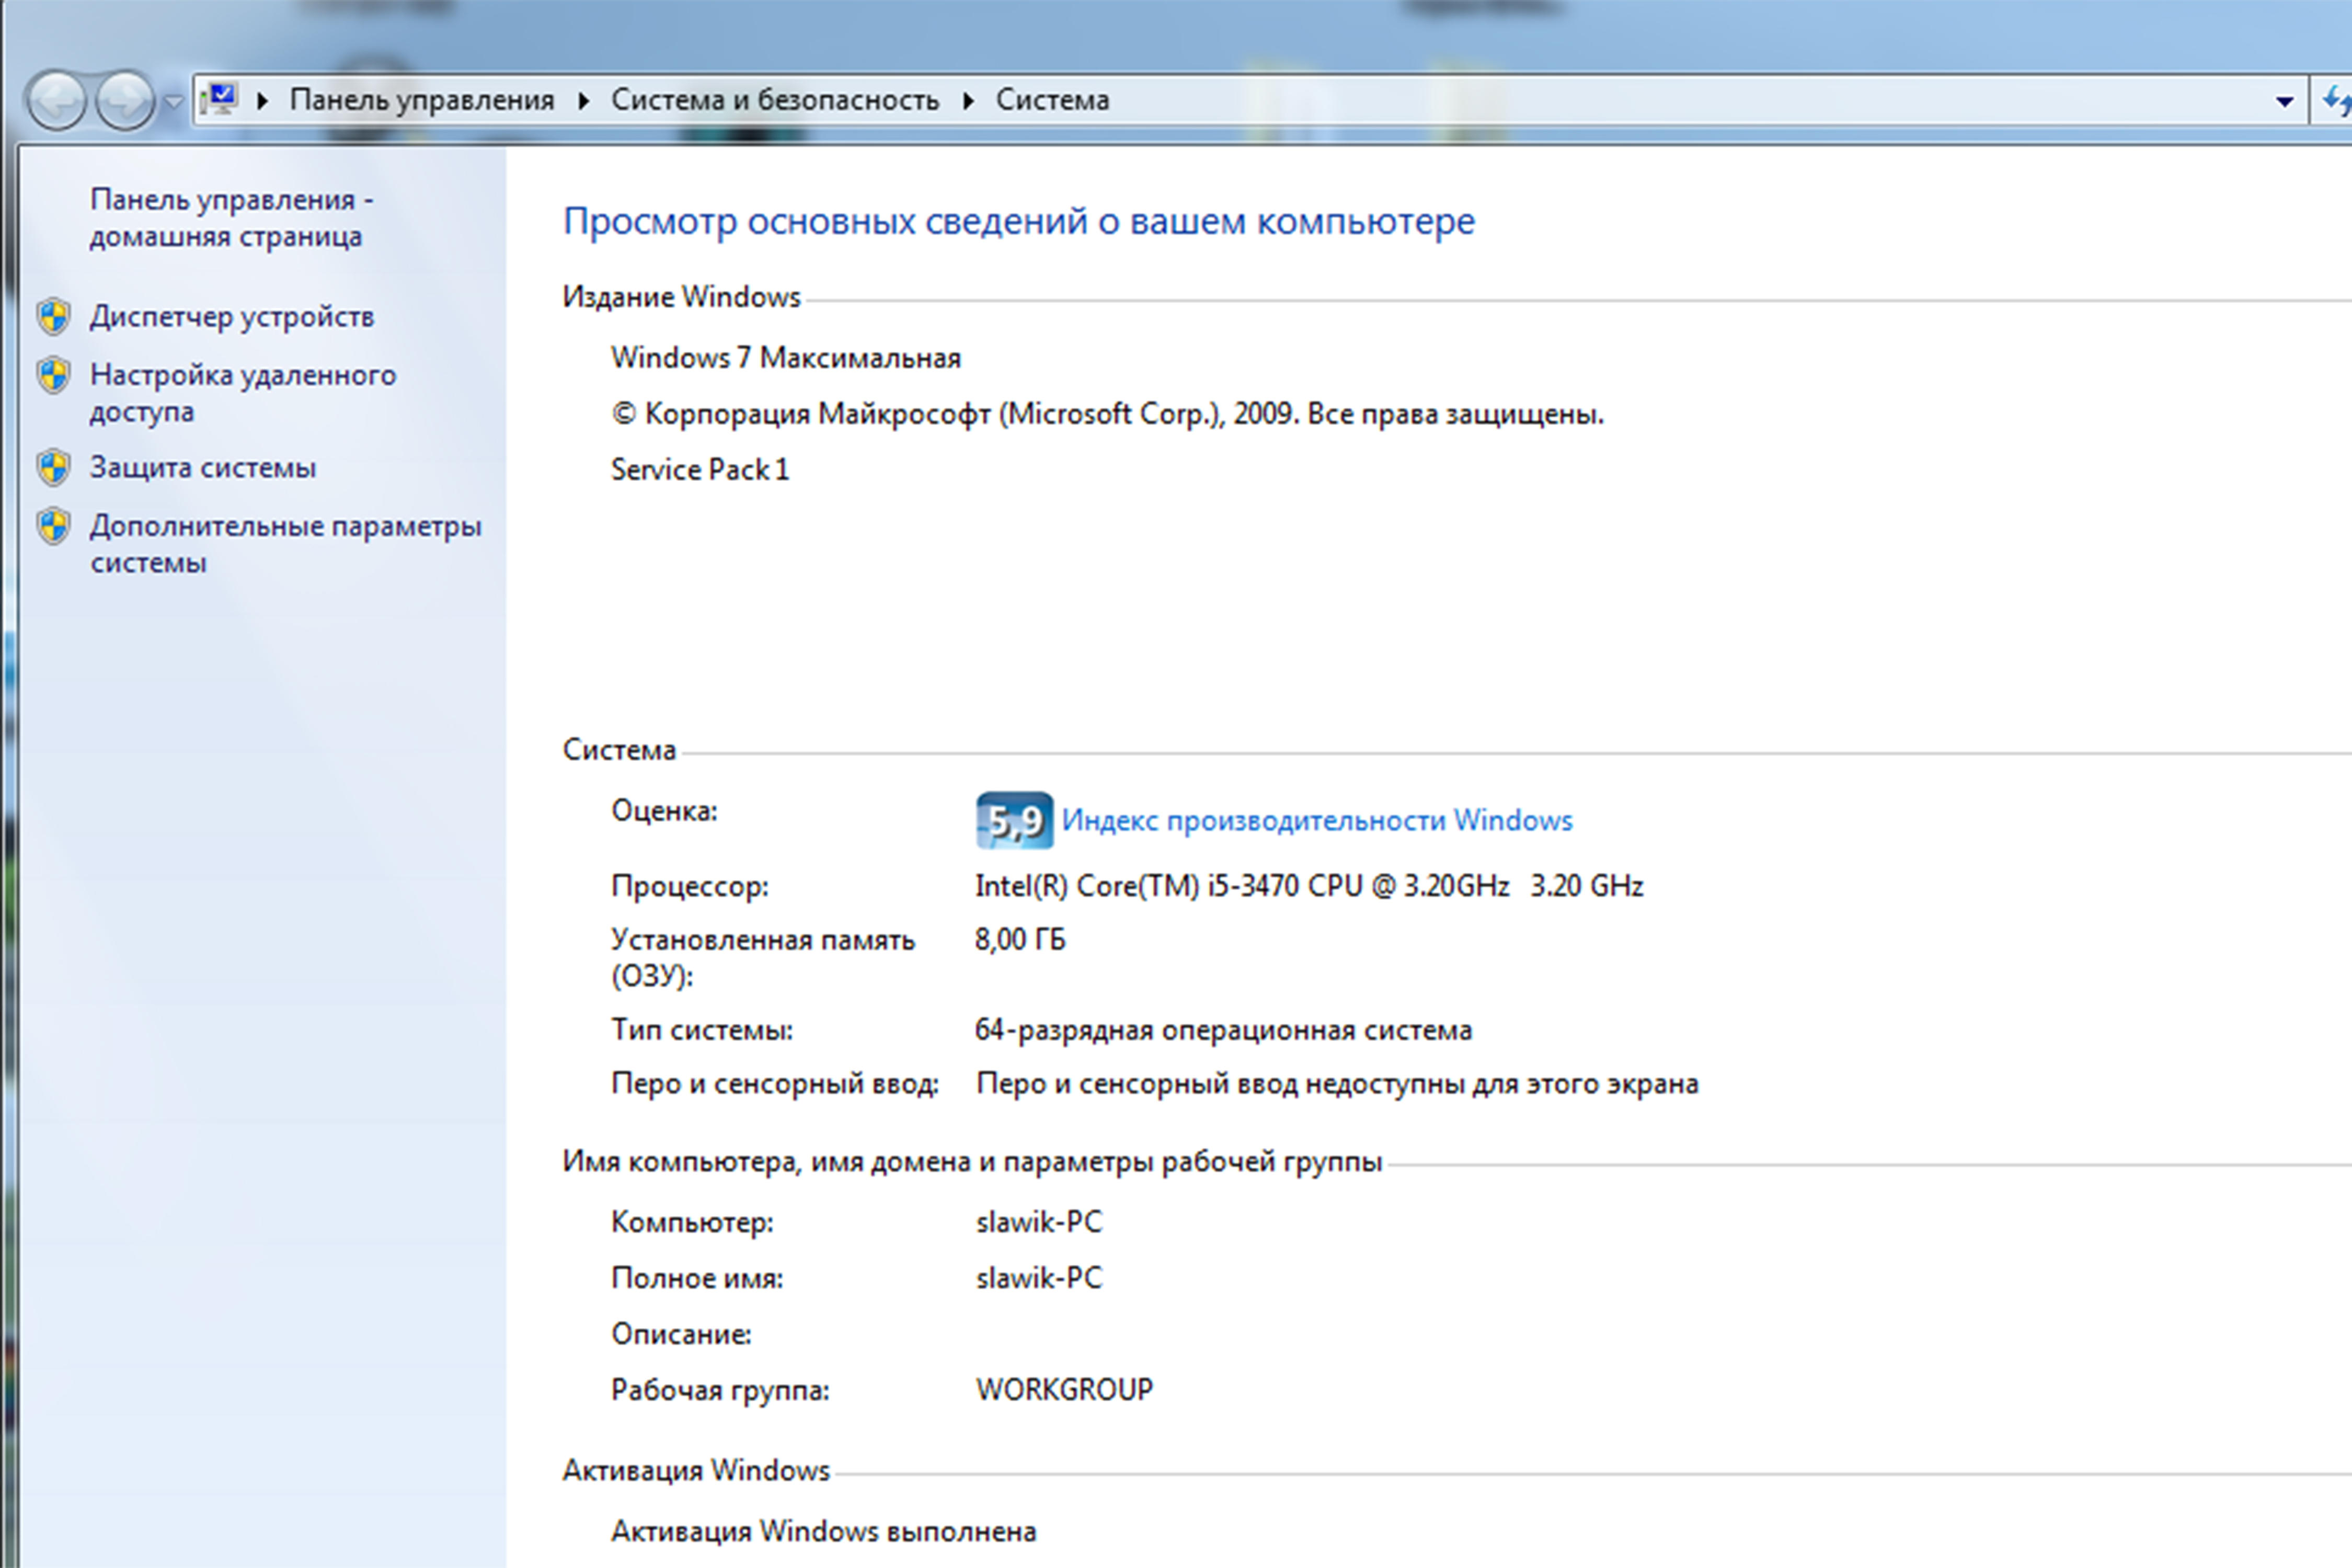This screenshot has height=1568, width=2352.
Task: Click the Forward navigation arrow button
Action: coord(125,100)
